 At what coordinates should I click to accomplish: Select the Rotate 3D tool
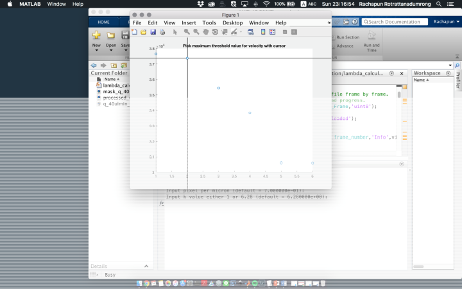215,31
